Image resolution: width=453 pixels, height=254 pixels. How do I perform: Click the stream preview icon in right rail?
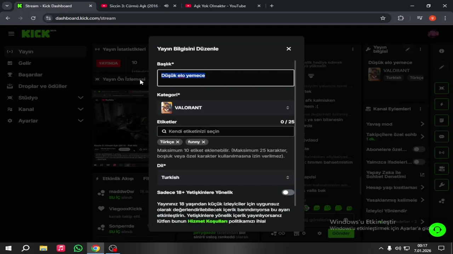pyautogui.click(x=442, y=88)
